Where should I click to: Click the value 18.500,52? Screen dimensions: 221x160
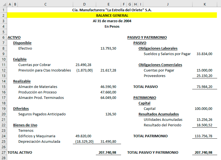tap(204, 125)
